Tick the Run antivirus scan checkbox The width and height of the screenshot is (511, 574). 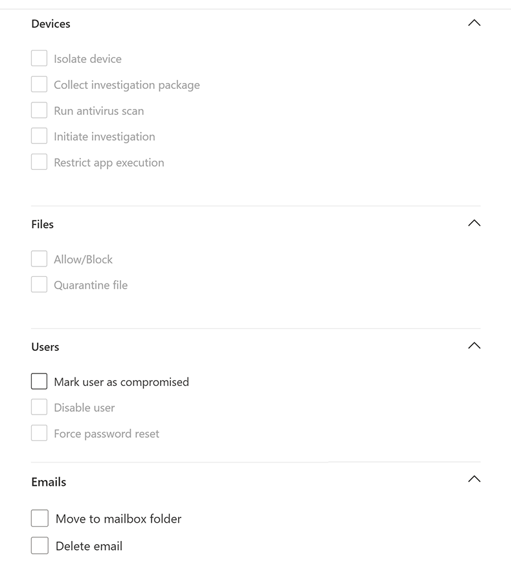click(x=40, y=110)
